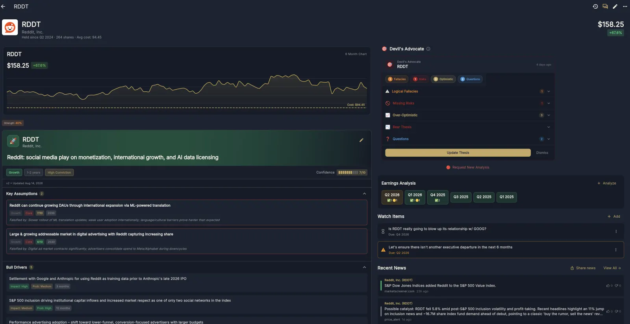The height and width of the screenshot is (324, 630).
Task: Click View All recent news
Action: (x=612, y=268)
